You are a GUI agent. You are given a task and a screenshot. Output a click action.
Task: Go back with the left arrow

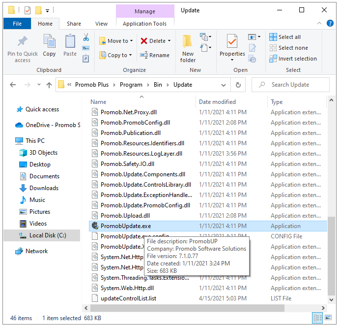(x=13, y=85)
